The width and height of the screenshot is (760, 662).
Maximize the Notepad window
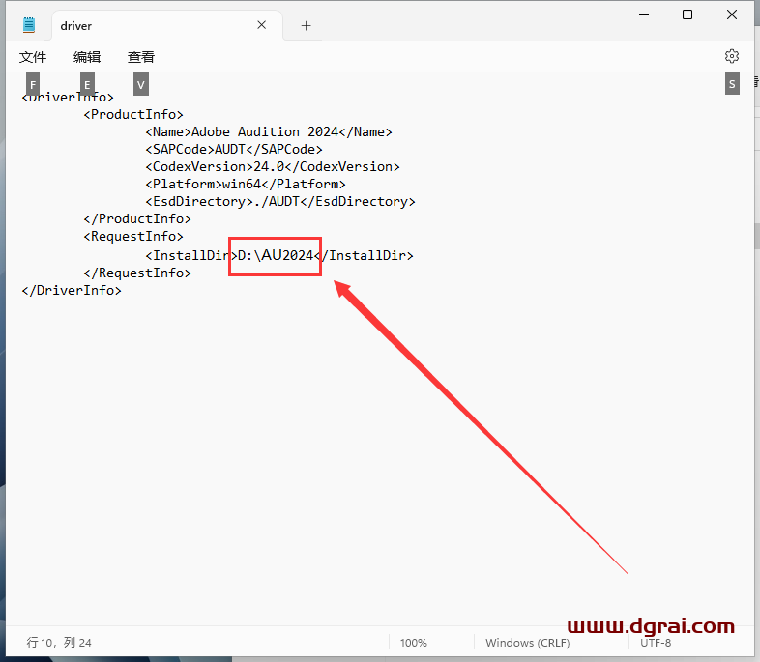click(687, 15)
